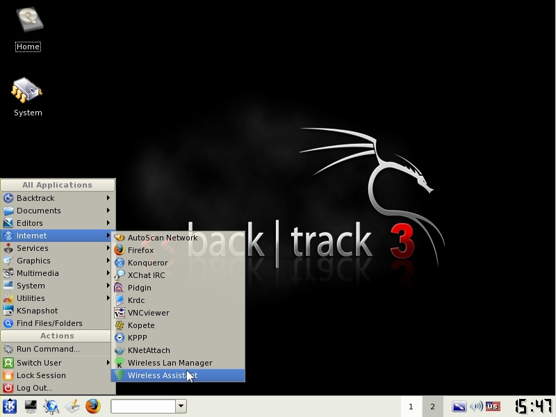
Task: Switch to virtual desktop 1
Action: click(411, 407)
